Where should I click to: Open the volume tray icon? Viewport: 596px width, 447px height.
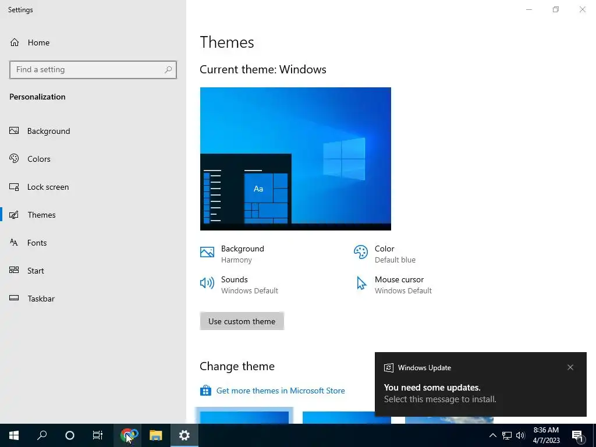coord(520,435)
